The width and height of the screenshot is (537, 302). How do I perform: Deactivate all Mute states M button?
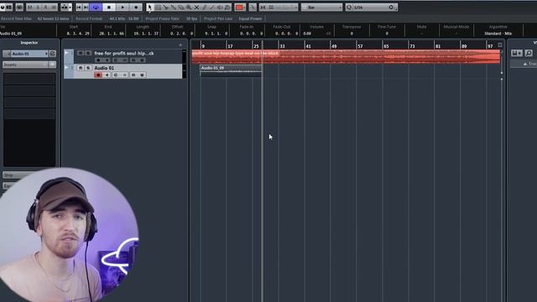pos(30,8)
